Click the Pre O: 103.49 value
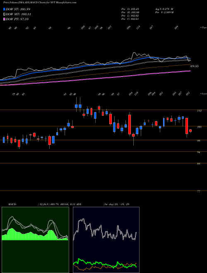The image size is (207, 273). [x=130, y=9]
